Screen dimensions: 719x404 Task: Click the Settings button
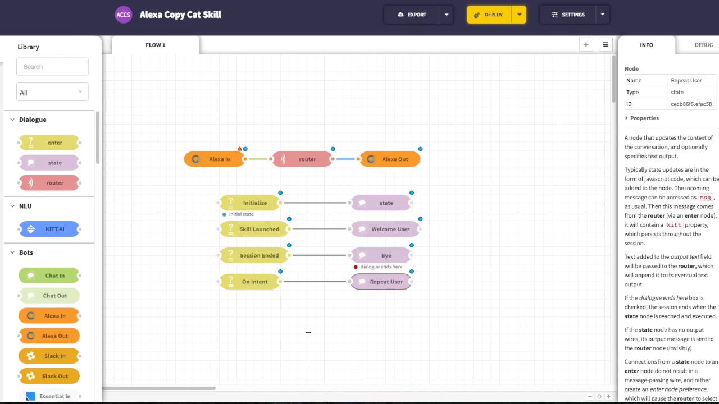[568, 15]
